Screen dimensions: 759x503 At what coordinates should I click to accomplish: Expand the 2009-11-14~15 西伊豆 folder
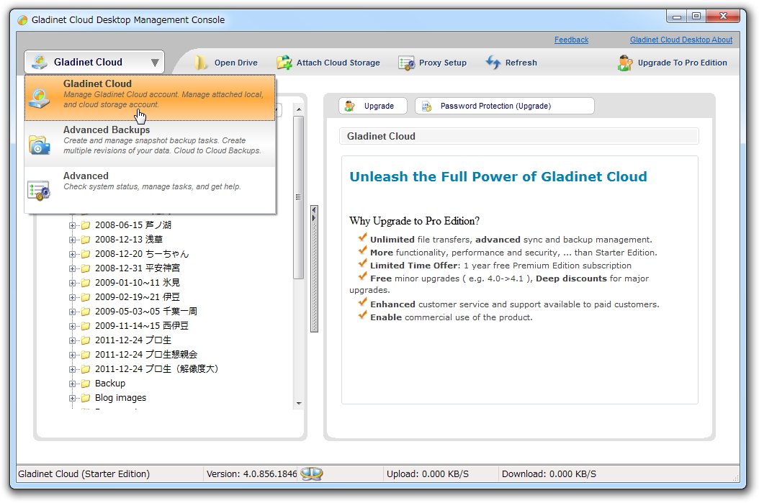(72, 326)
